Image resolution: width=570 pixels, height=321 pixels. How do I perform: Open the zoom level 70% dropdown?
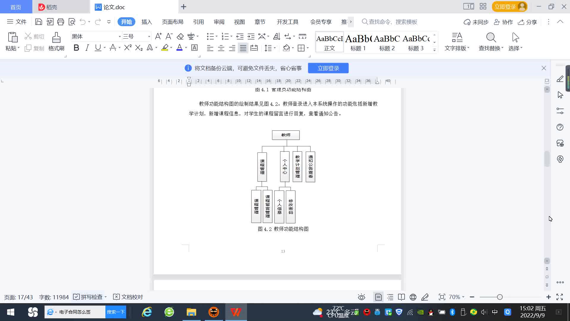pos(456,297)
